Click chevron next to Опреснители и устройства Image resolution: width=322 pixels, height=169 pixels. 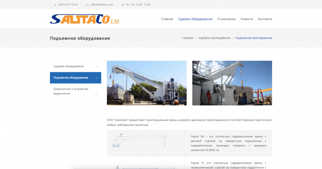(x=97, y=94)
